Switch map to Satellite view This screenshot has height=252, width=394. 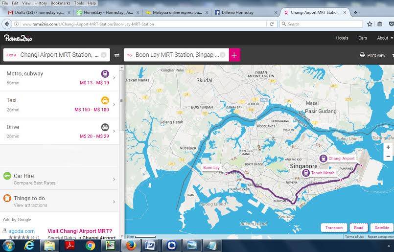(x=382, y=228)
